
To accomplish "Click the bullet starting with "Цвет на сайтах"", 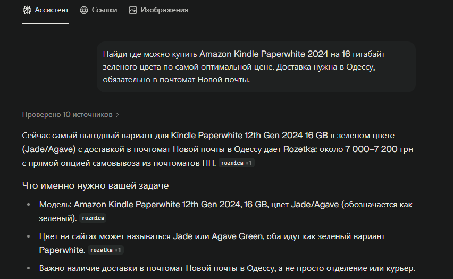I will (212, 236).
